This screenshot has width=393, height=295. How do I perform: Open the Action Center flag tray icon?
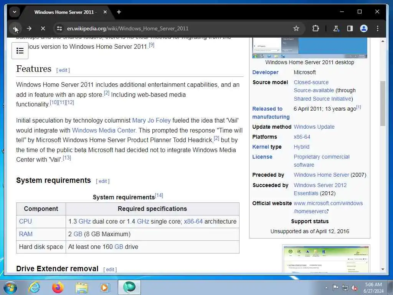tap(335, 288)
